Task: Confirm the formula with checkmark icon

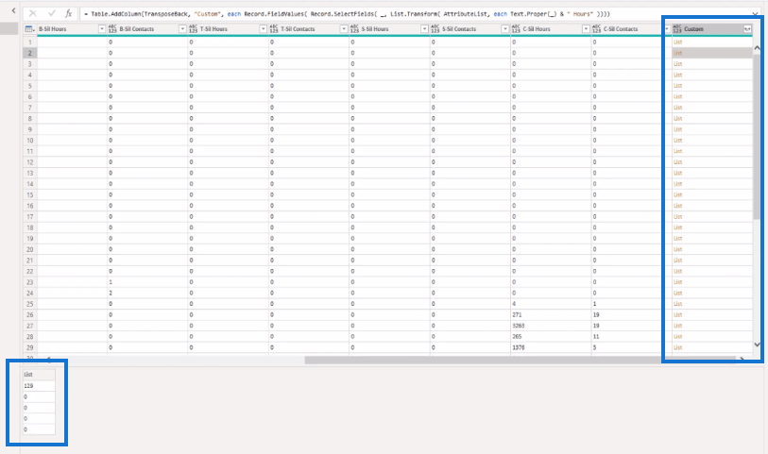Action: pyautogui.click(x=51, y=14)
